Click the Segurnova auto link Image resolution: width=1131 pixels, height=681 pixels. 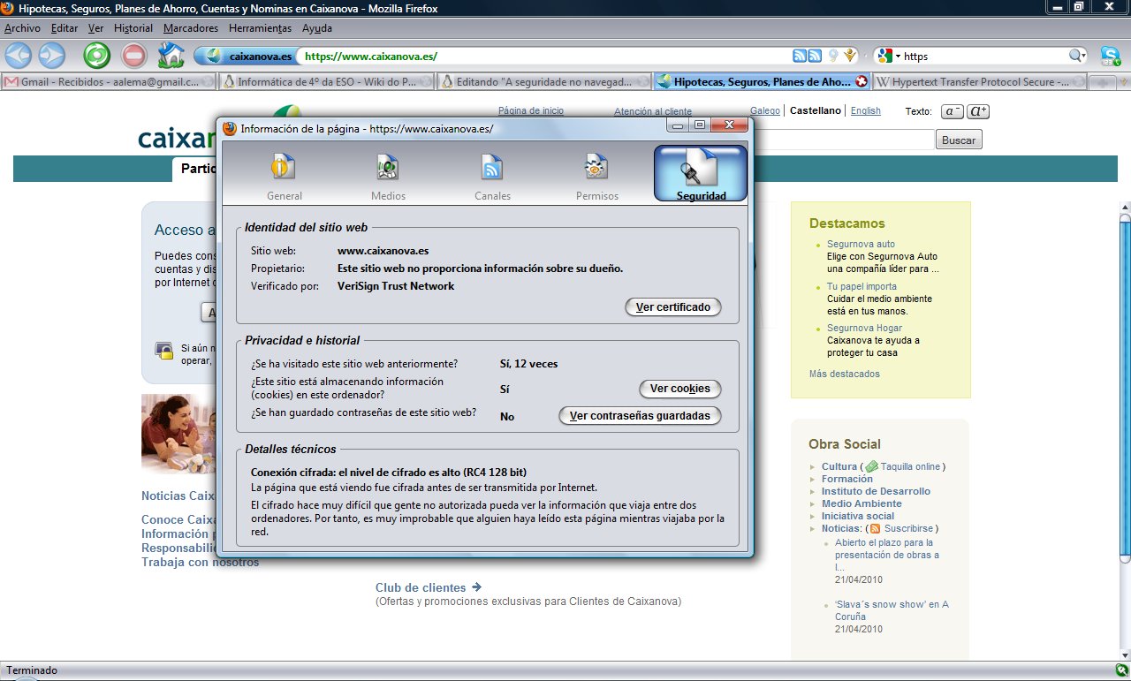(861, 244)
